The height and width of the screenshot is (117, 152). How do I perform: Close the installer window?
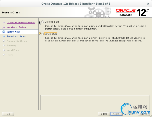coord(148,4)
